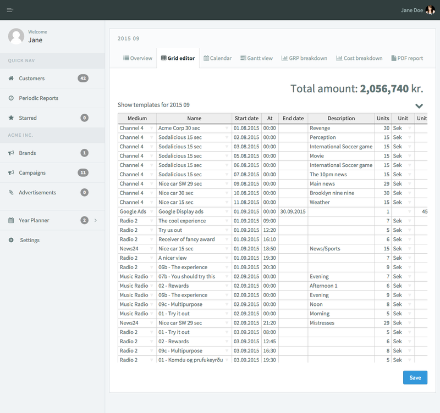Click the Campaigns count badge 11
This screenshot has width=440, height=413.
tap(83, 172)
